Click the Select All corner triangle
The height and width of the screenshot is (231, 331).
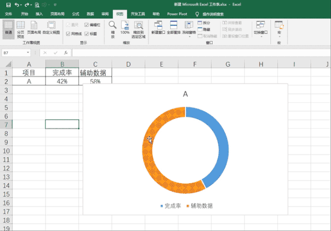coord(8,64)
